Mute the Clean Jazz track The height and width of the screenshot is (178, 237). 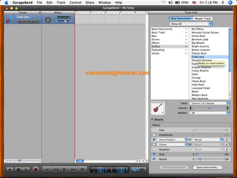point(24,21)
